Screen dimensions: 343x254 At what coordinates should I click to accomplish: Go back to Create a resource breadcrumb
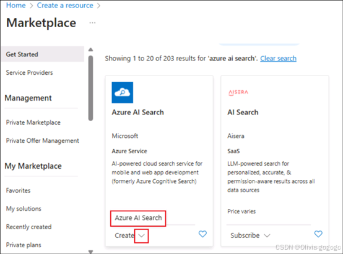pos(65,5)
